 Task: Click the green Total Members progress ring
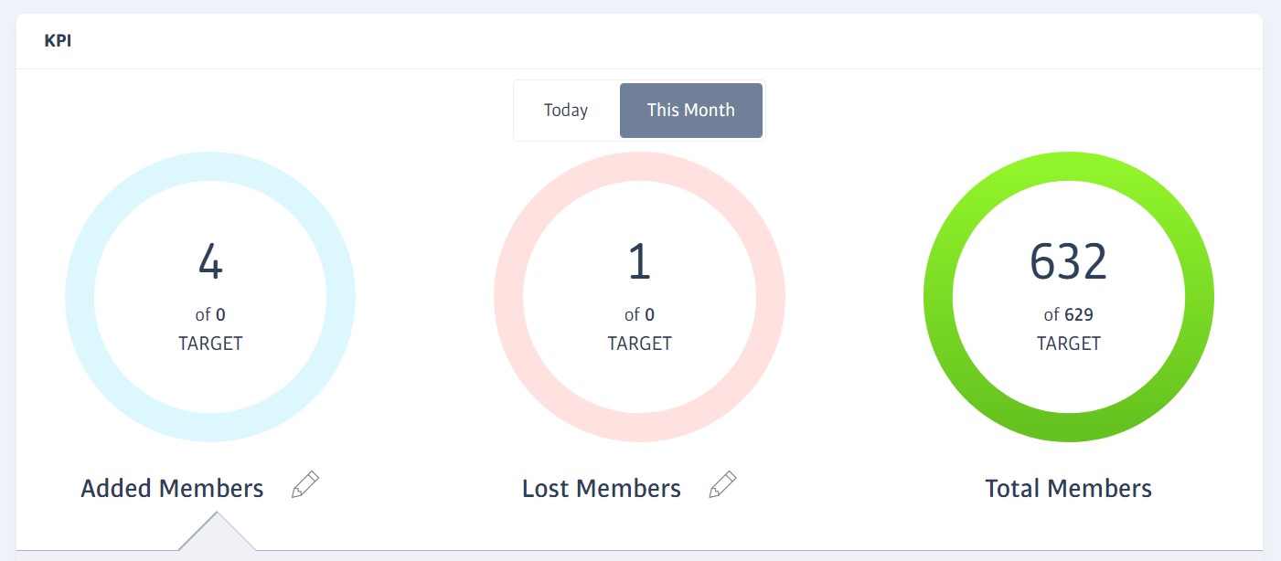point(938,298)
